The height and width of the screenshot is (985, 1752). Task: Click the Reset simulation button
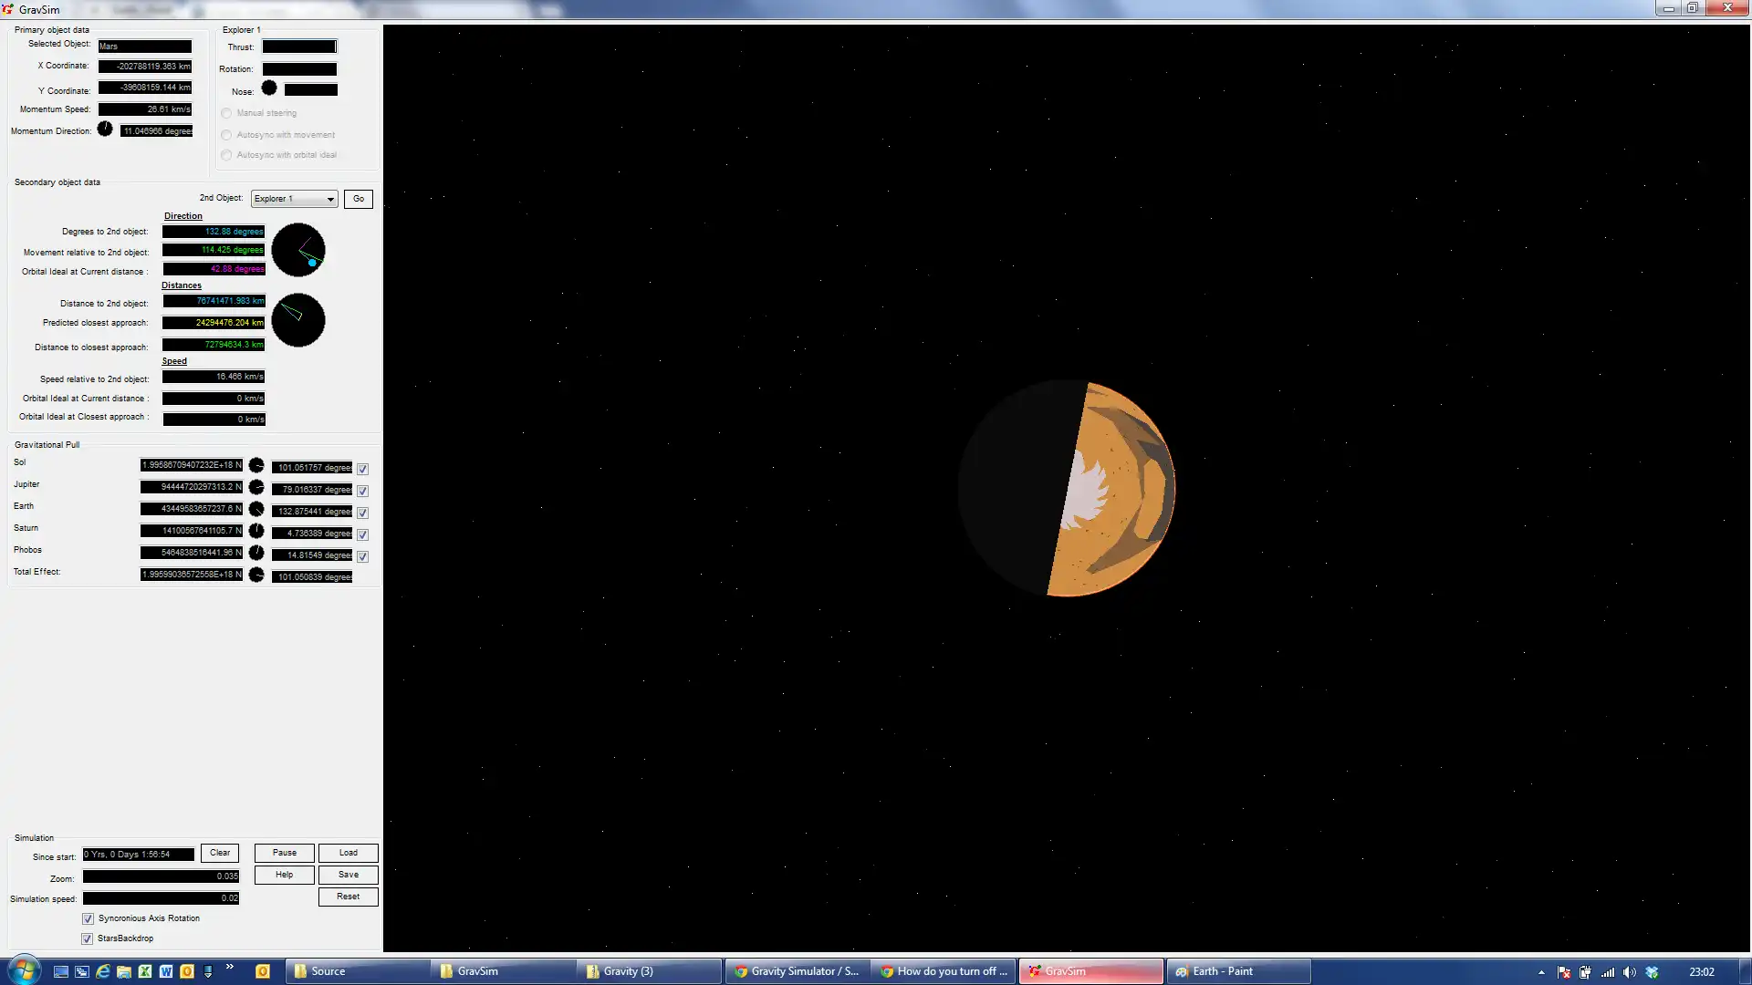[x=348, y=896]
